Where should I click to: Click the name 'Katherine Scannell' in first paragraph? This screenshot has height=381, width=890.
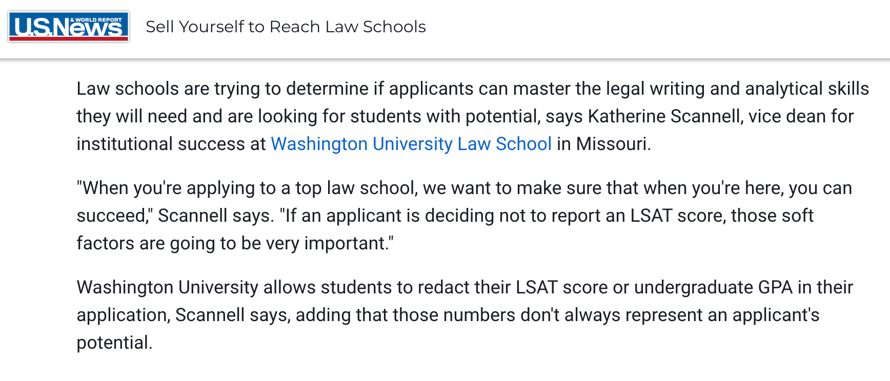(x=665, y=116)
